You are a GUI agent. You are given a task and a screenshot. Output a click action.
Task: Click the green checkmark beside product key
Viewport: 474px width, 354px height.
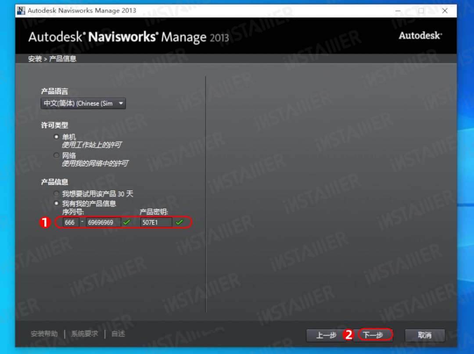click(x=179, y=222)
